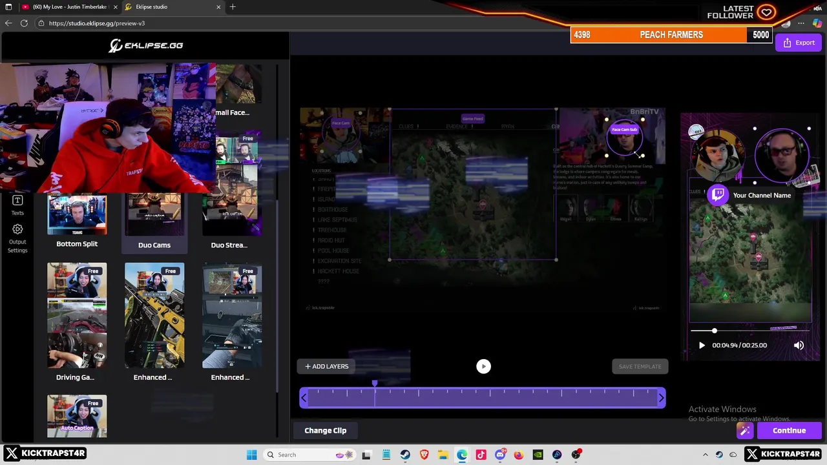Click the timeline playhead marker

click(375, 384)
